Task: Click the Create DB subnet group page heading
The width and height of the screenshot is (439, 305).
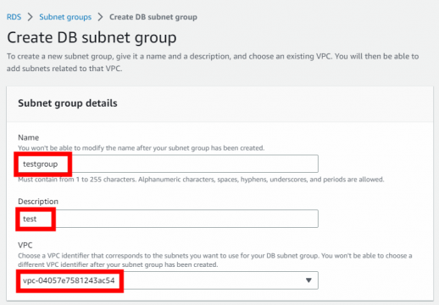Action: pyautogui.click(x=92, y=37)
